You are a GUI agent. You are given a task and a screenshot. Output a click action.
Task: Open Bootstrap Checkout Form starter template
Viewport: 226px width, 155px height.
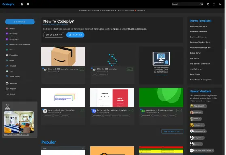200,42
